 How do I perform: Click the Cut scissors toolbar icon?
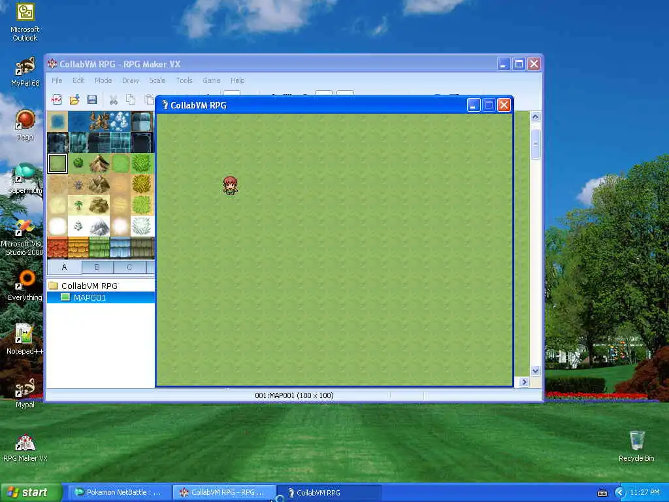[x=114, y=99]
